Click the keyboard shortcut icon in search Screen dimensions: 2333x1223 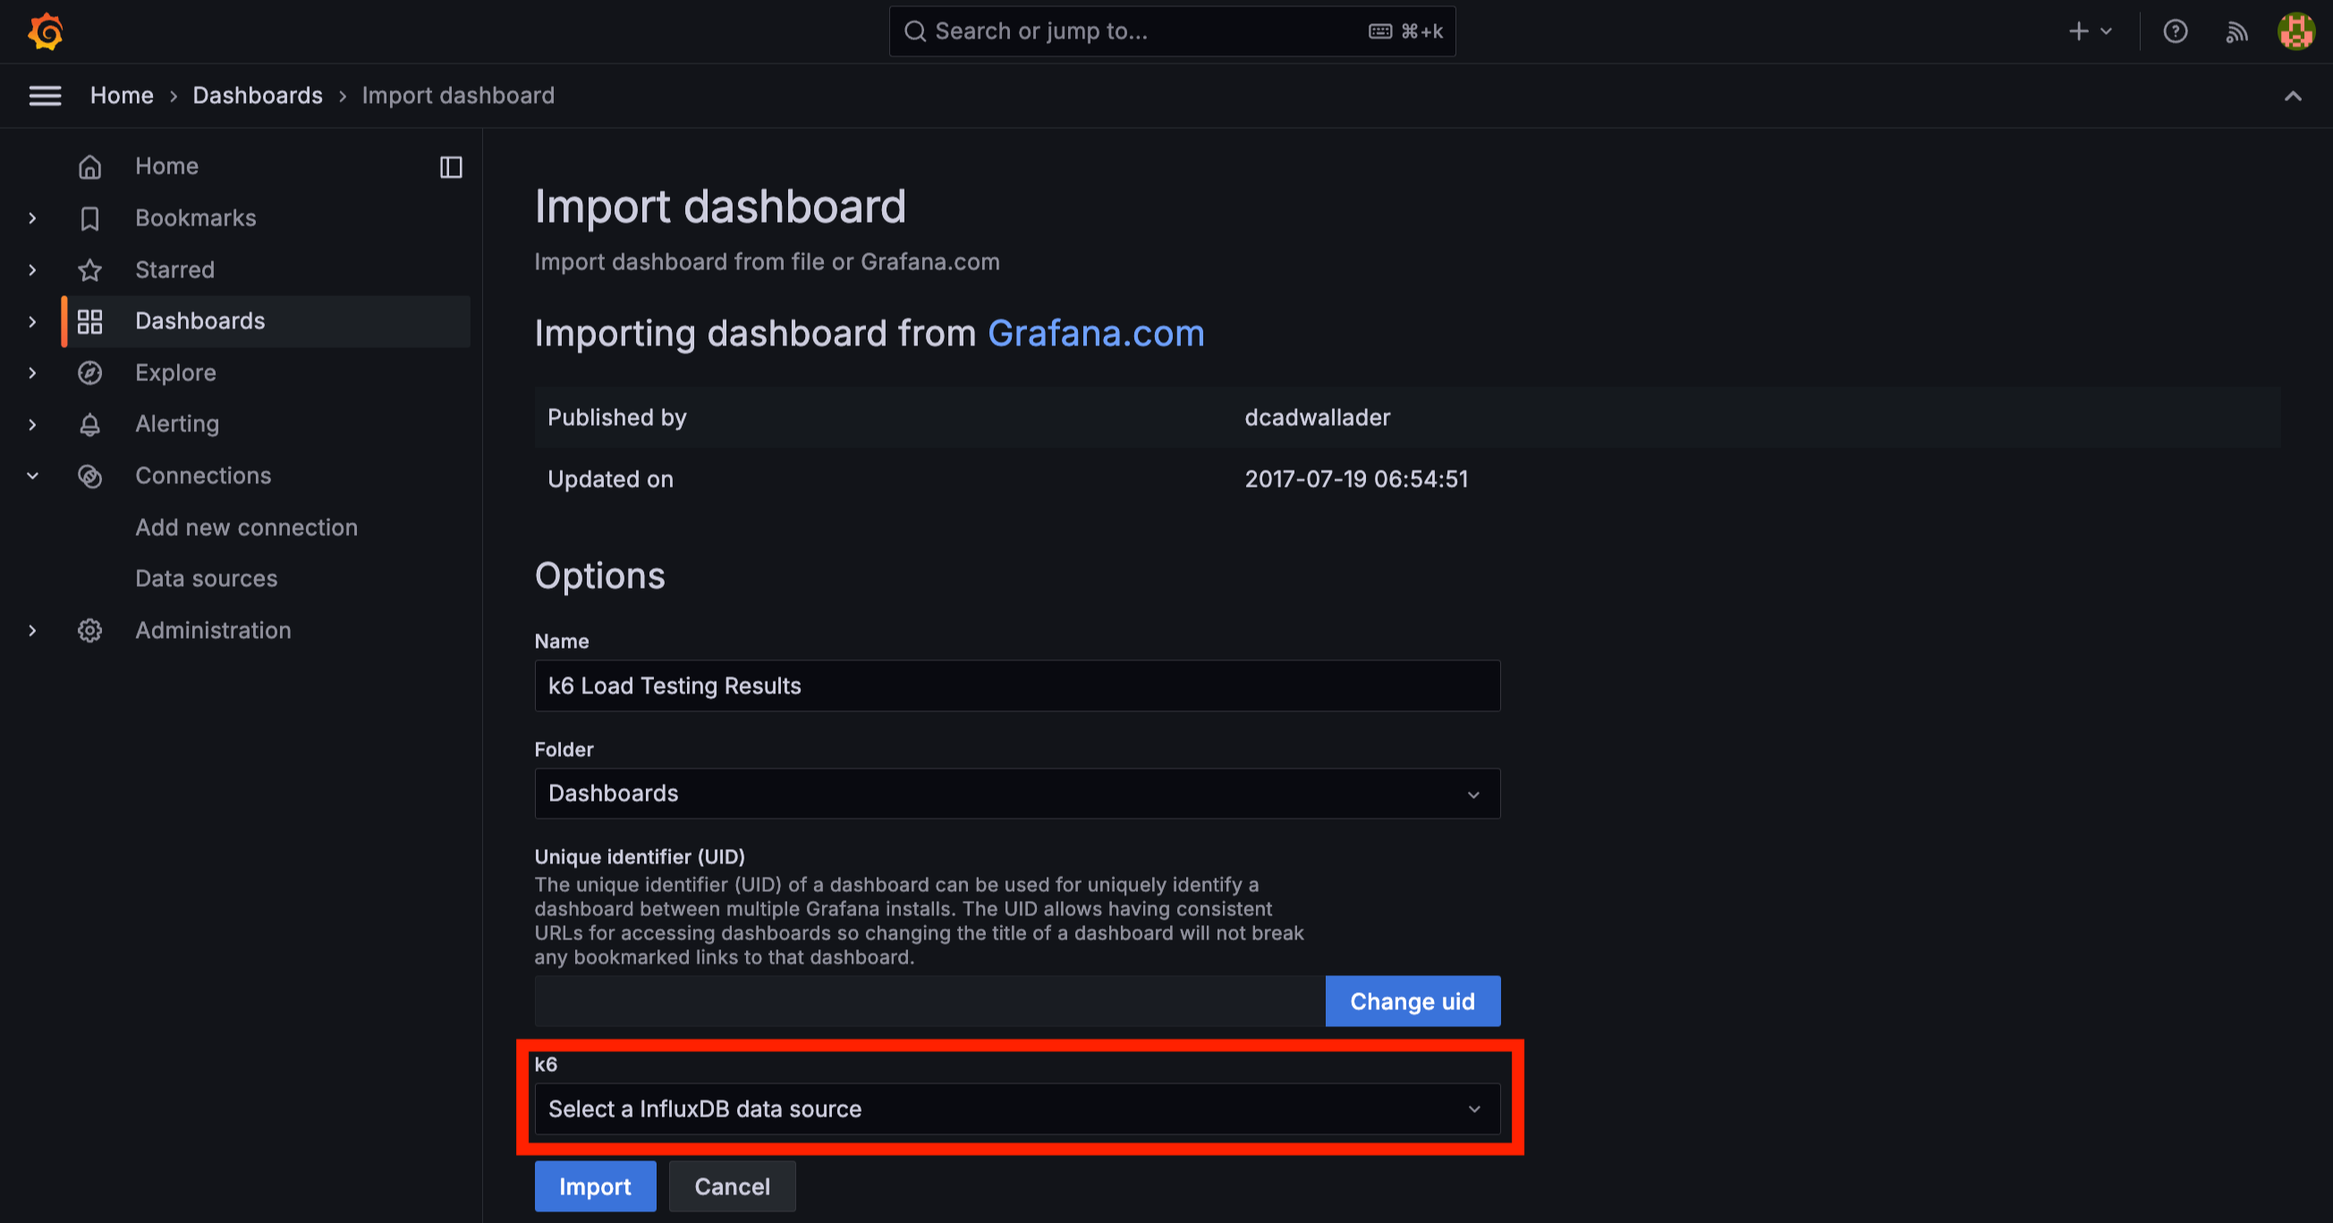[x=1380, y=31]
